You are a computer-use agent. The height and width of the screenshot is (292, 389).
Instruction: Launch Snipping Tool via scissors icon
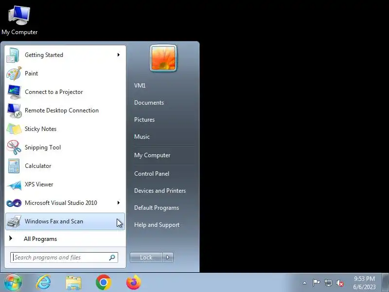14,147
